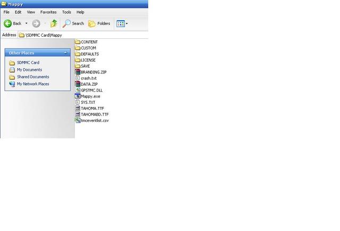Select GPSTMC.DLL file icon
This screenshot has width=340, height=231.
point(78,90)
